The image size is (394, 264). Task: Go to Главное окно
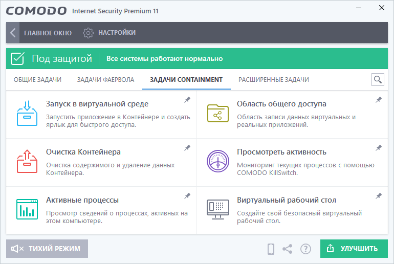tap(48, 33)
